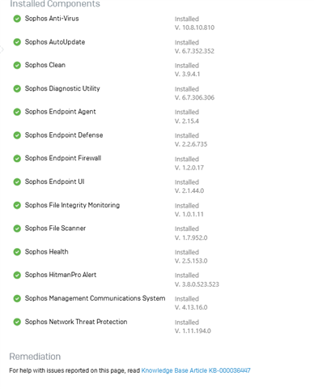Screen dimensions: 314x389
Task: Click the green check next to Sophos Clean
Action: coord(17,65)
